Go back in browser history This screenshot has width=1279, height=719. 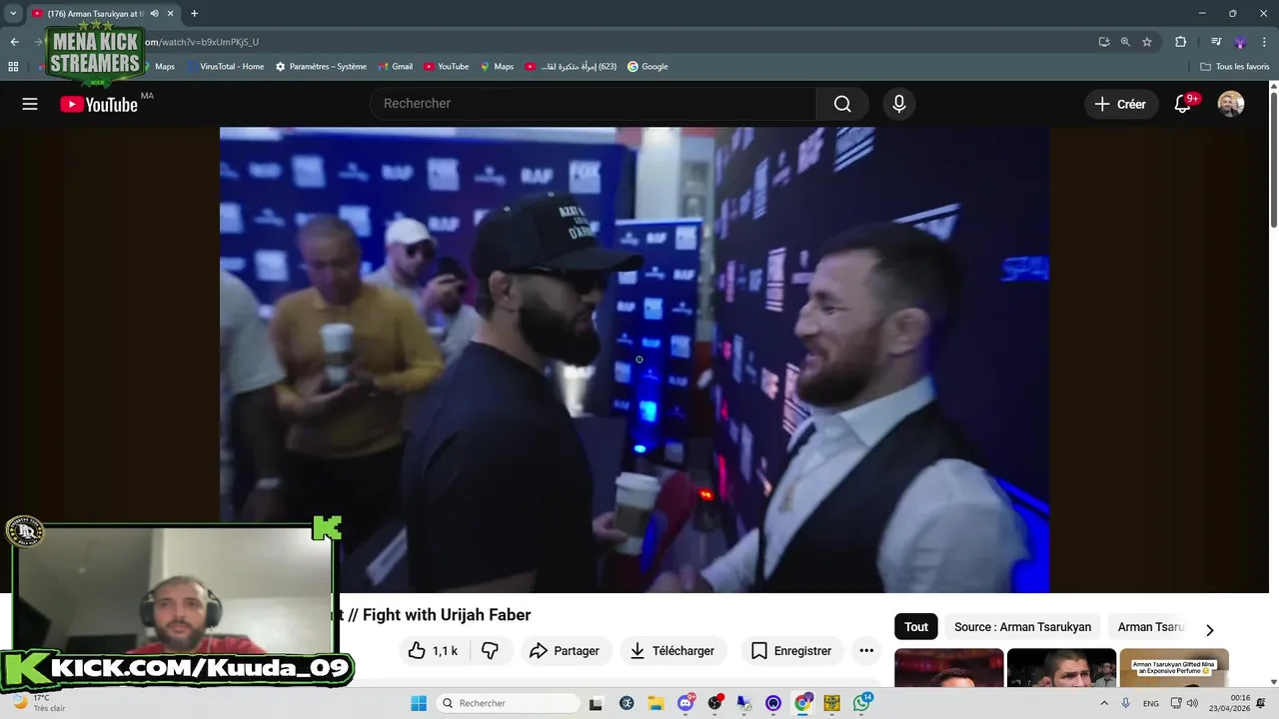[x=14, y=42]
